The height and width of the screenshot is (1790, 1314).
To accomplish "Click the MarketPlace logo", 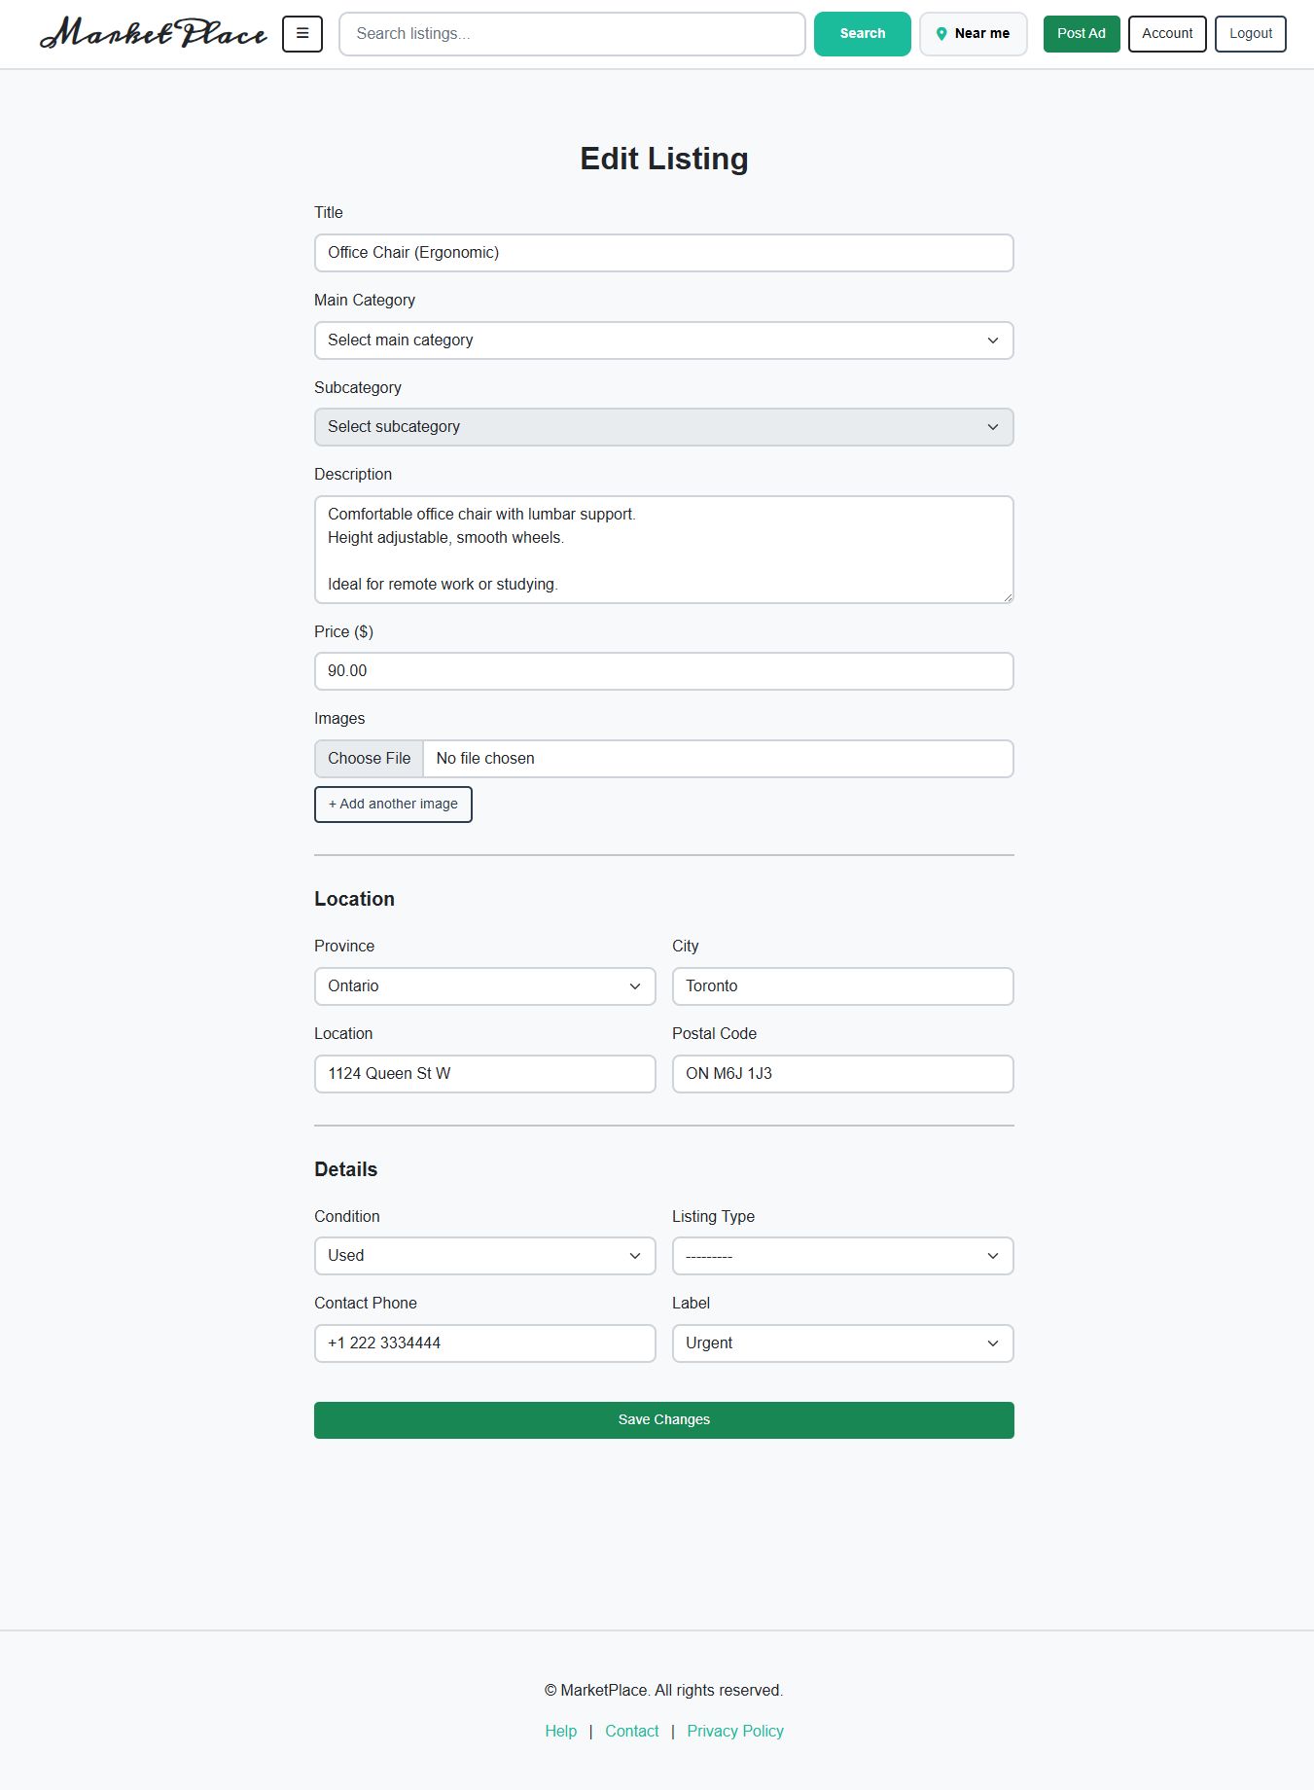I will [x=154, y=33].
